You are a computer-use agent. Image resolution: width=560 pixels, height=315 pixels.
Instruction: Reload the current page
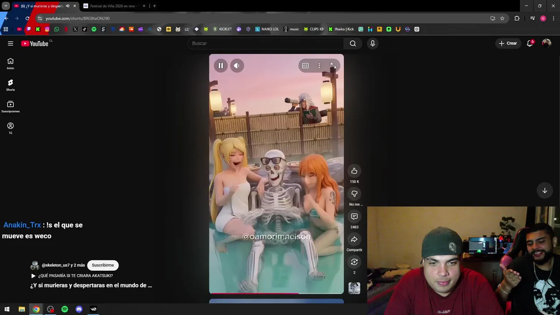pos(27,18)
